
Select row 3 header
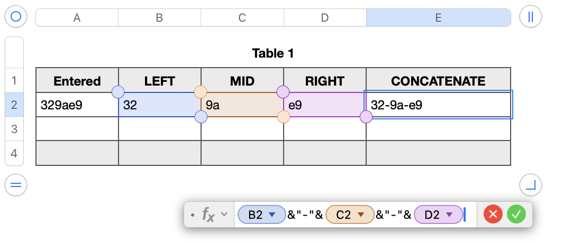(x=14, y=129)
